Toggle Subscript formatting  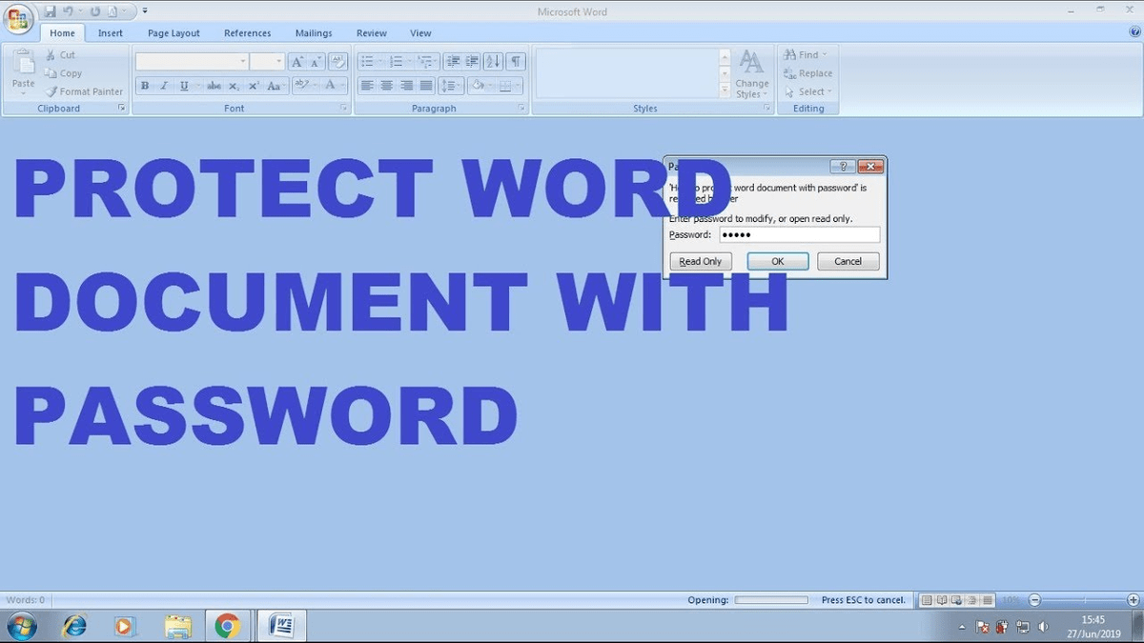235,86
